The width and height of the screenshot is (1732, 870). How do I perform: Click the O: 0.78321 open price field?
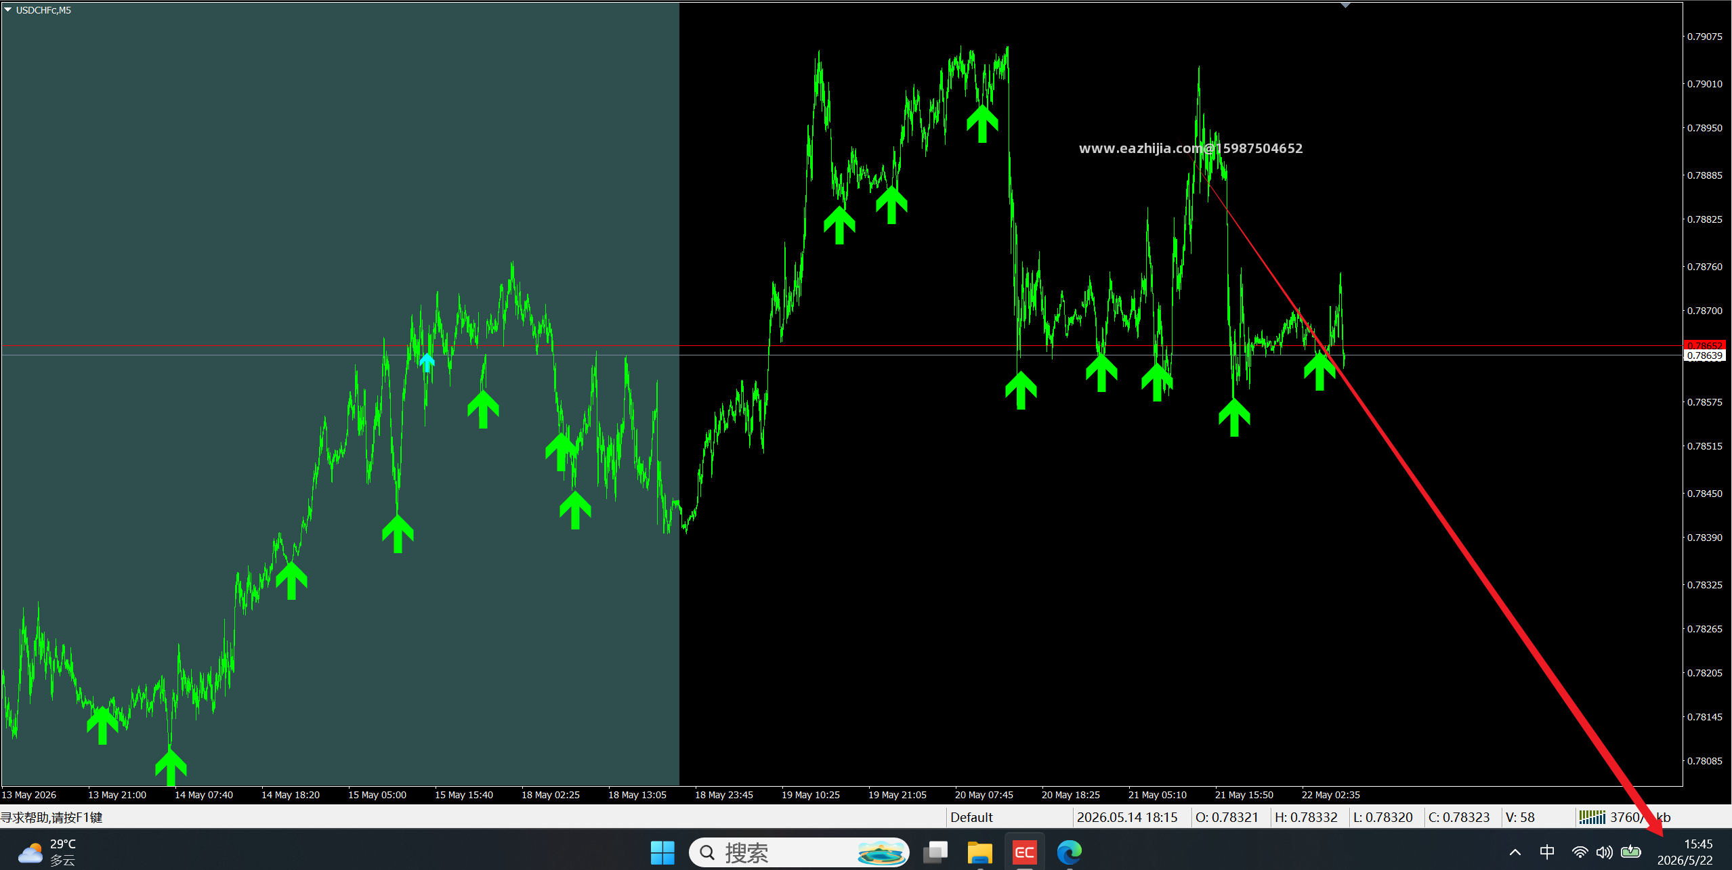point(1227,817)
